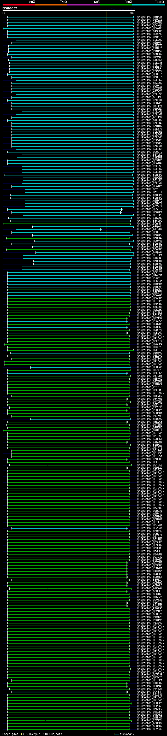The height and width of the screenshot is (736, 167).
Task: Click the UniRef100_A2AX44 label
Action: click(x=150, y=43)
